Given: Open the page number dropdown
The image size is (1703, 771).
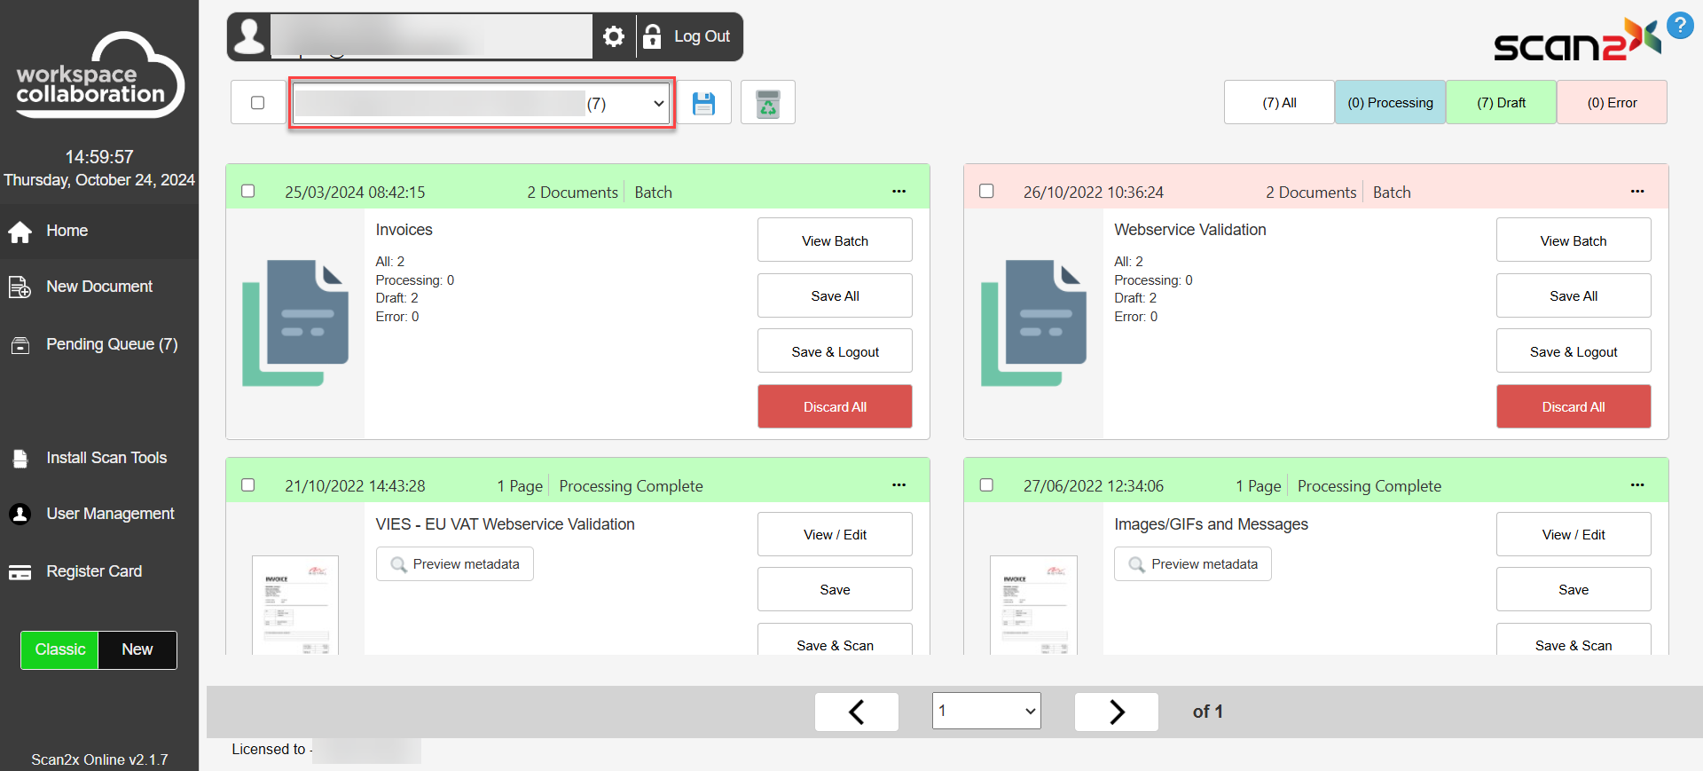Looking at the screenshot, I should pos(986,711).
